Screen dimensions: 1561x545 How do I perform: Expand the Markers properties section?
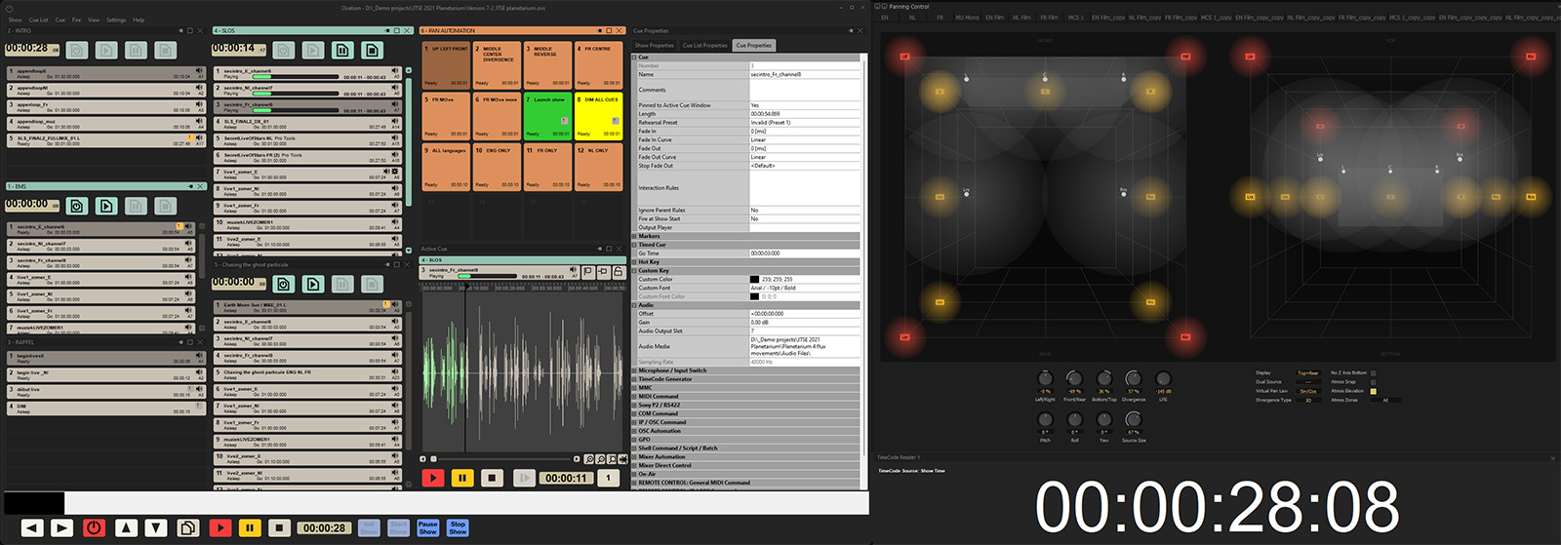click(636, 236)
